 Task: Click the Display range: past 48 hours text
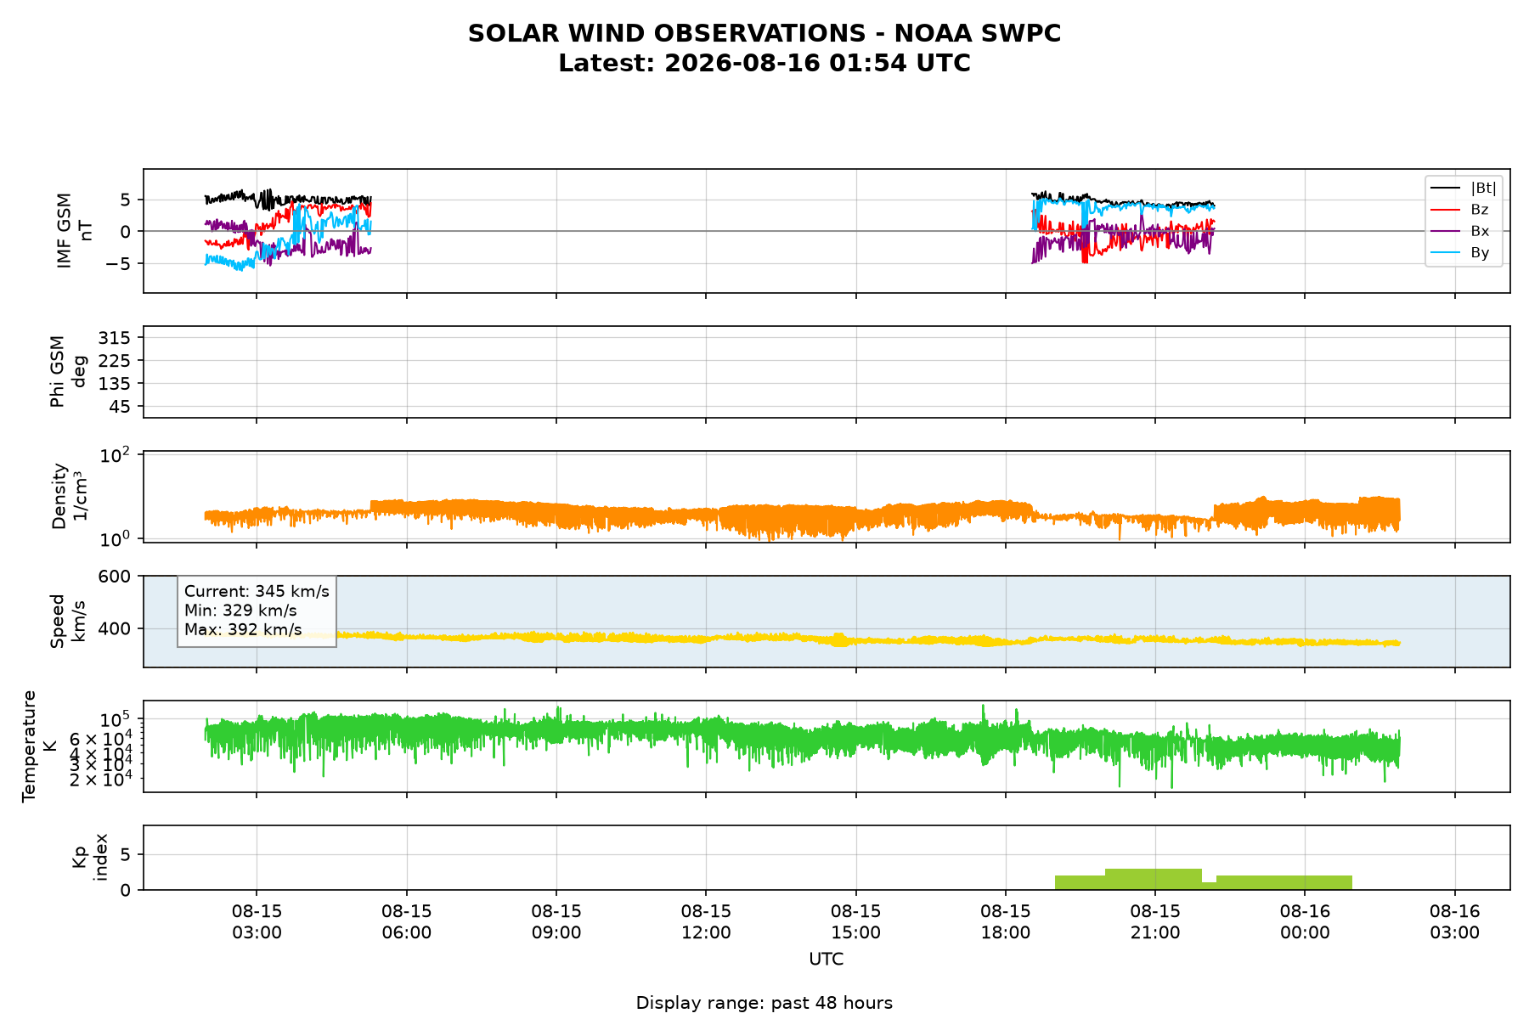(x=764, y=1003)
